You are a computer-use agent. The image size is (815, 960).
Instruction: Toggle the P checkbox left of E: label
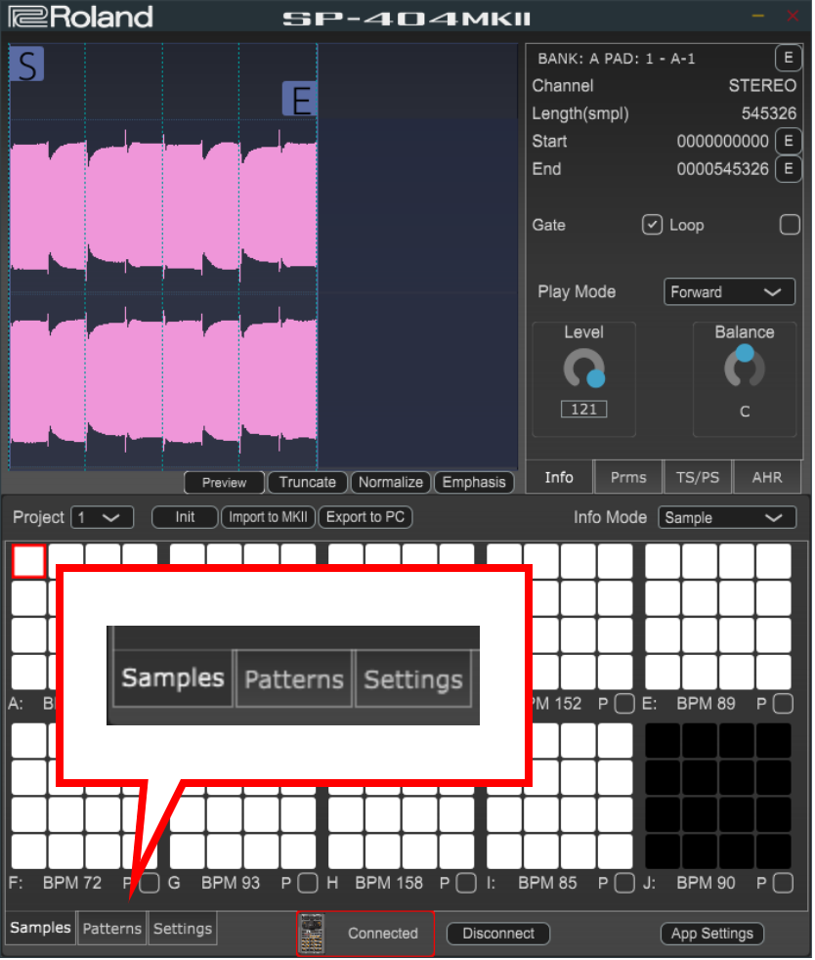coord(626,705)
